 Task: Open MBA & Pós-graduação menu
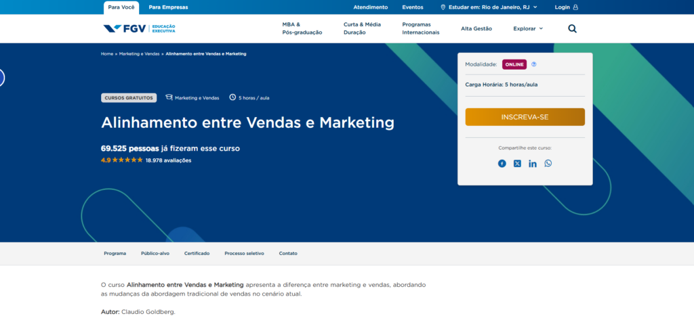pos(302,28)
